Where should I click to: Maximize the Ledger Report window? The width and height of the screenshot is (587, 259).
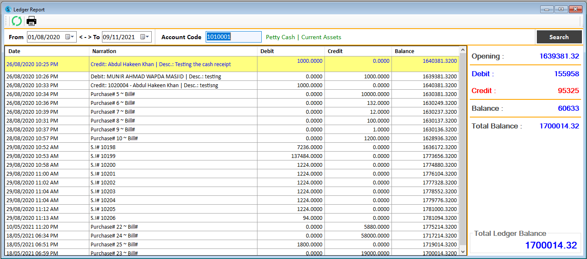561,9
